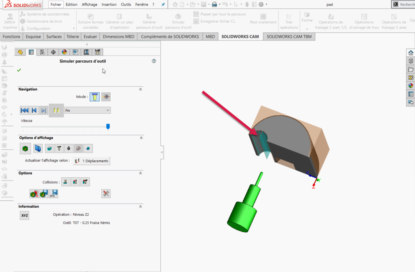
Task: Click the green checkmark to confirm simulation
Action: [x=19, y=70]
